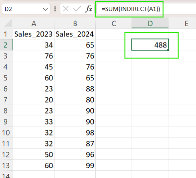Image resolution: width=196 pixels, height=178 pixels.
Task: Select cell D2 showing 488
Action: (x=150, y=45)
